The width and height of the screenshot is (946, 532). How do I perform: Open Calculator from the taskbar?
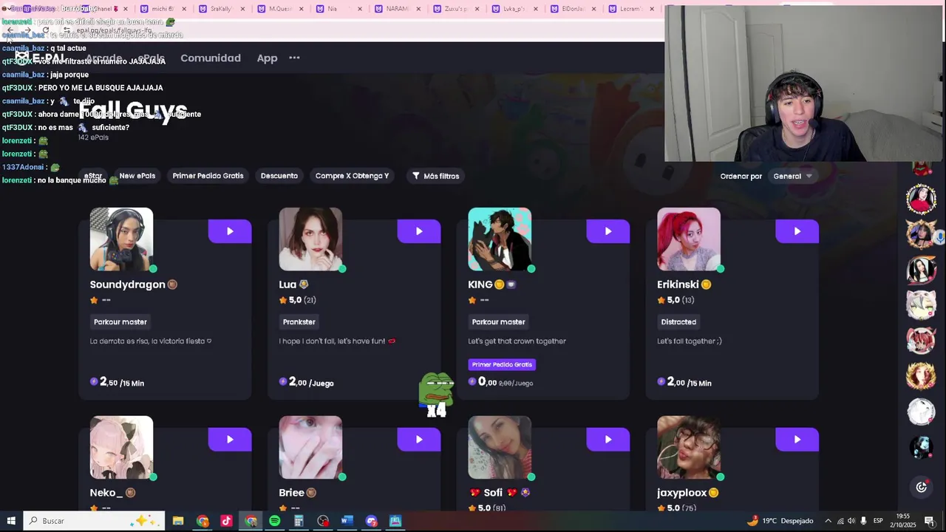click(x=299, y=521)
